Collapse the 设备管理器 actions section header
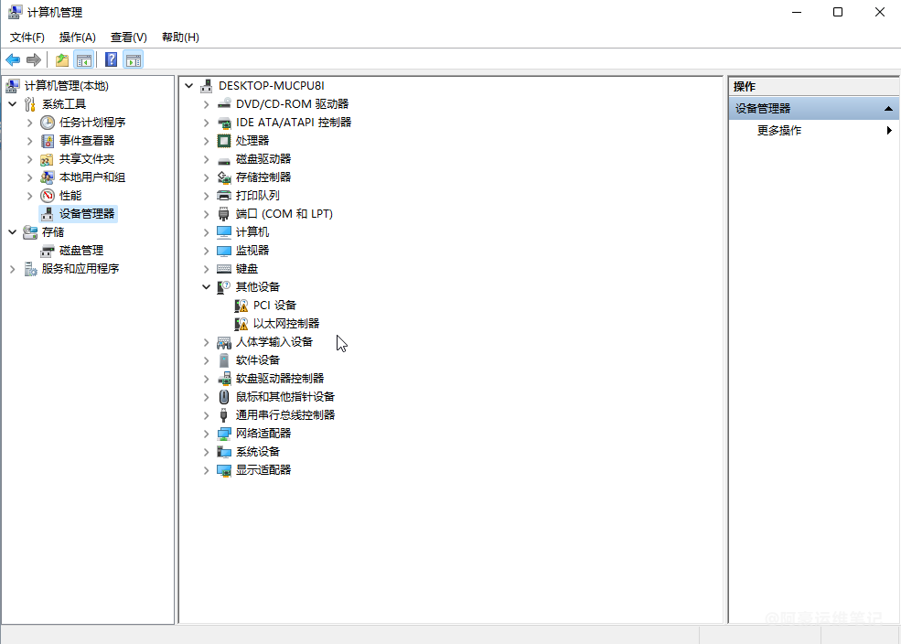The image size is (901, 644). click(886, 109)
